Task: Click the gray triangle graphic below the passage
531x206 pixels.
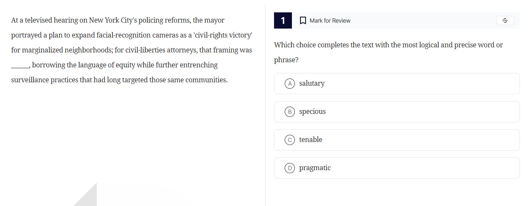Action: 88,197
